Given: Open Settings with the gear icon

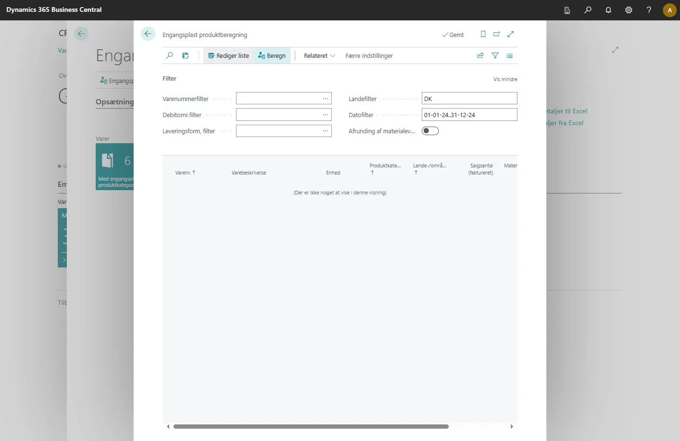Looking at the screenshot, I should [629, 10].
